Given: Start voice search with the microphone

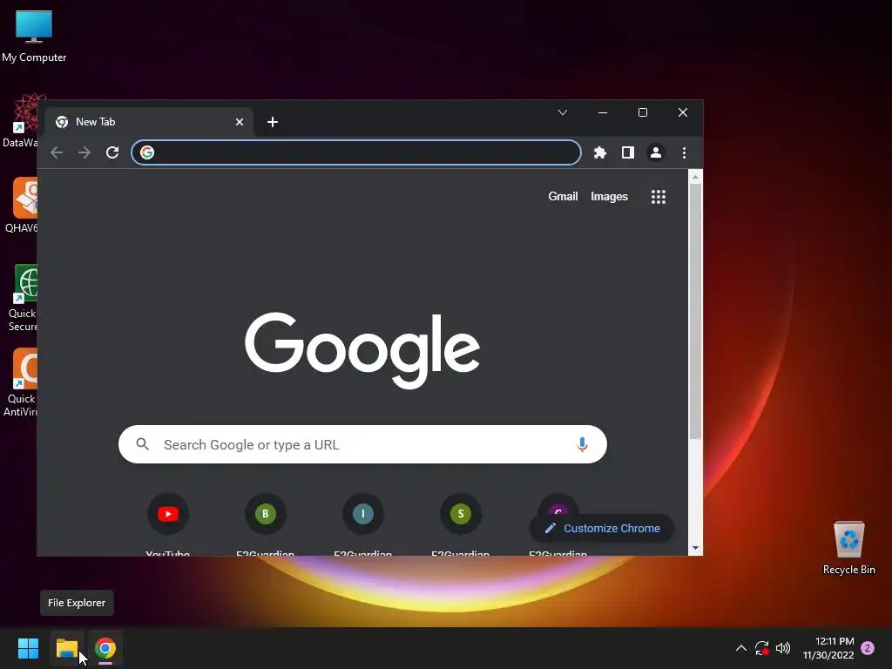Looking at the screenshot, I should 581,444.
